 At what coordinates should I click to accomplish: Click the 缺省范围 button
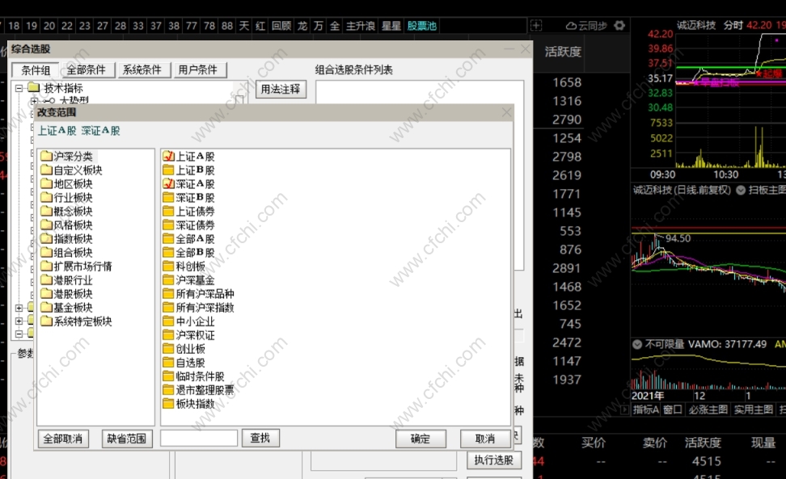coord(127,439)
